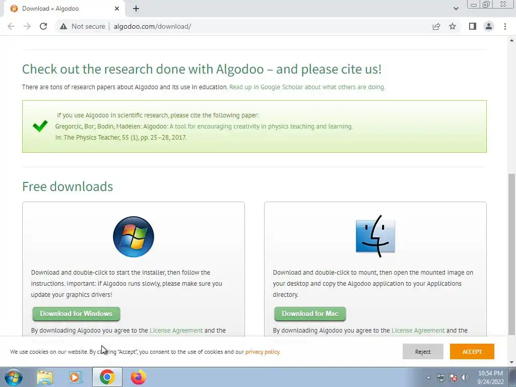
Task: Launch Firefox from taskbar
Action: 139,377
